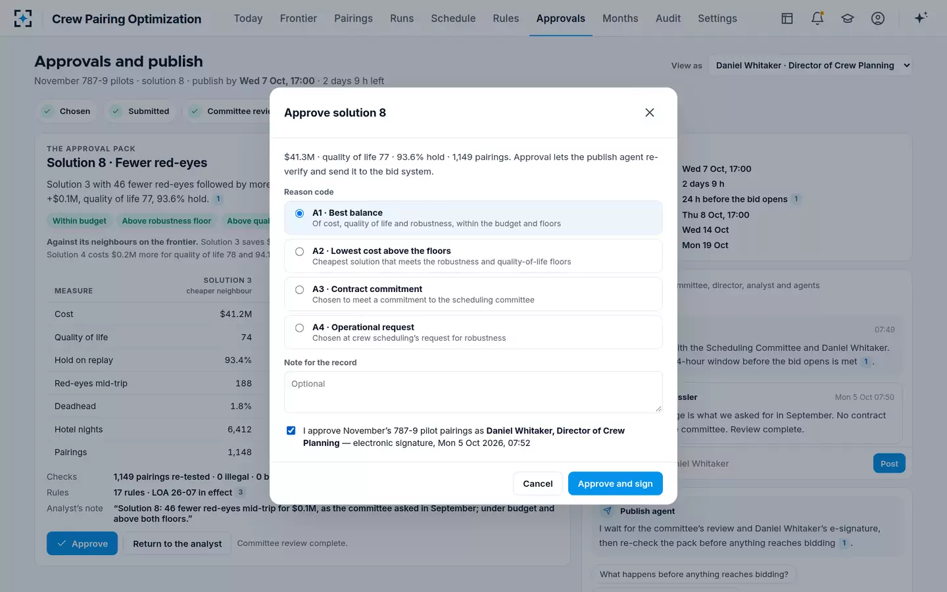Click Return to the analyst

click(x=178, y=543)
